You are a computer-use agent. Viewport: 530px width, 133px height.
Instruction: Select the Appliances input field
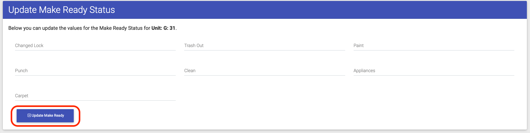pyautogui.click(x=434, y=71)
